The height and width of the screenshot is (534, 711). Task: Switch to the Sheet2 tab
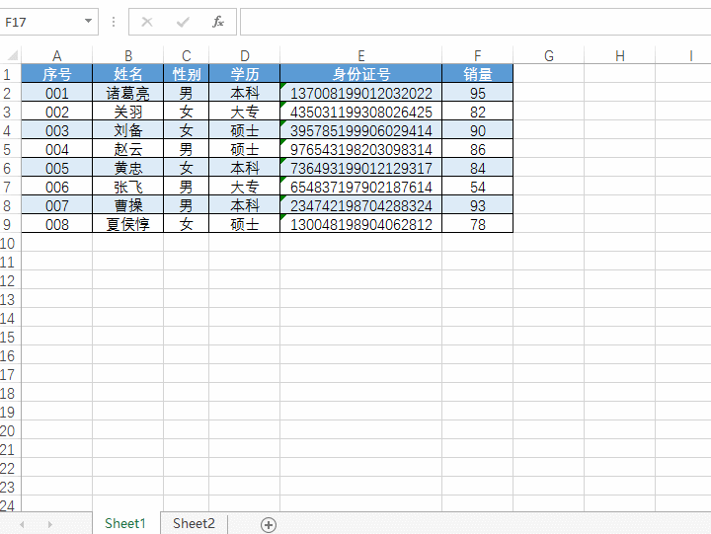point(194,523)
